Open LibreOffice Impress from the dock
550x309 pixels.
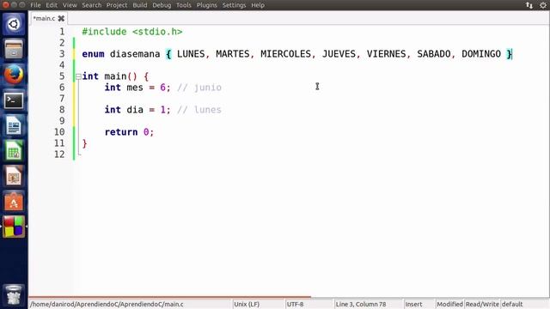click(14, 176)
